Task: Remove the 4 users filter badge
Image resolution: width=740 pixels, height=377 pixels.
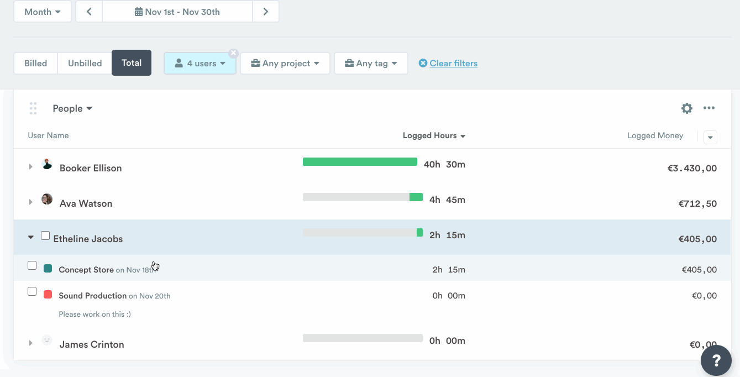Action: click(x=234, y=53)
